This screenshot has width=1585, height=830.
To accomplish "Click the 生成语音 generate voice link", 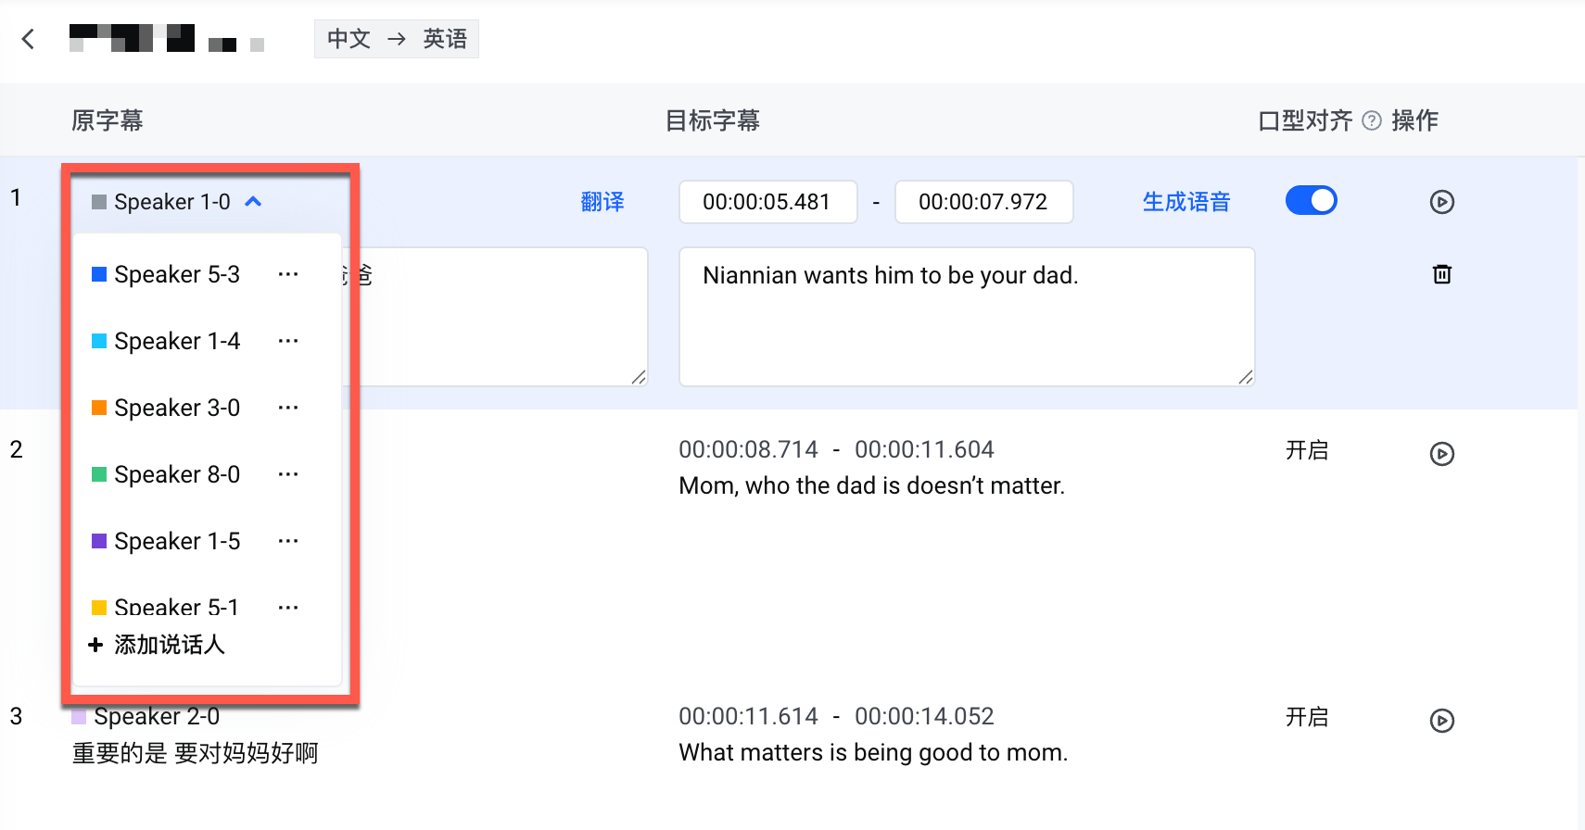I will 1186,202.
